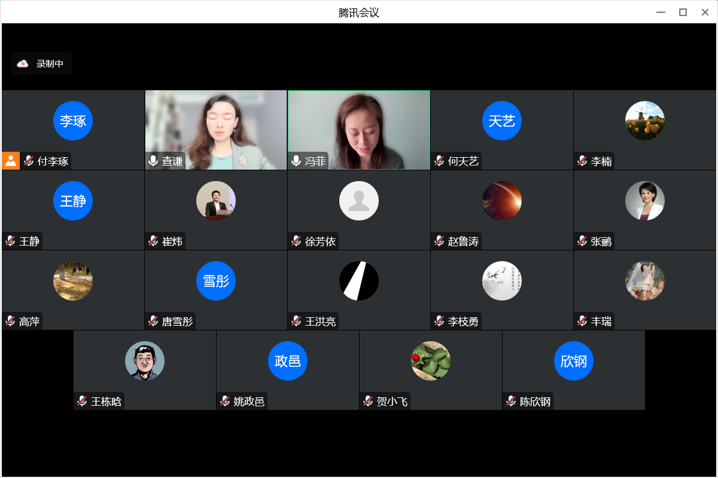
Task: Click the muted microphone icon next to 王栋晗
Action: 83,401
